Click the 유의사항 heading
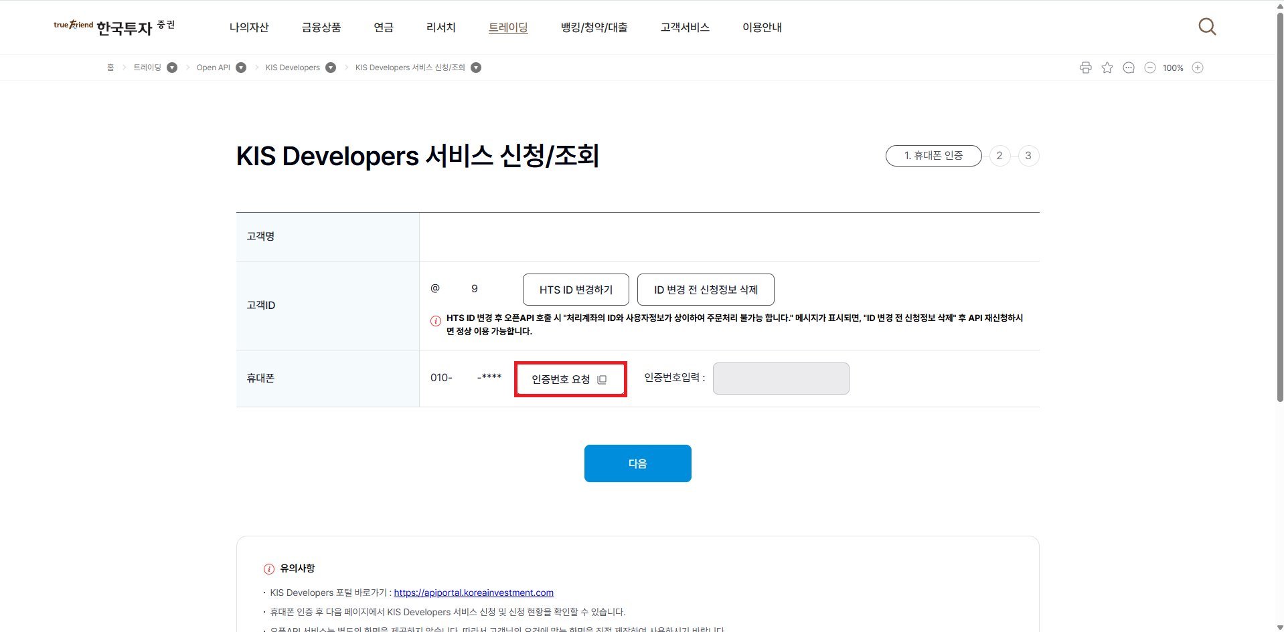1284x632 pixels. point(297,568)
